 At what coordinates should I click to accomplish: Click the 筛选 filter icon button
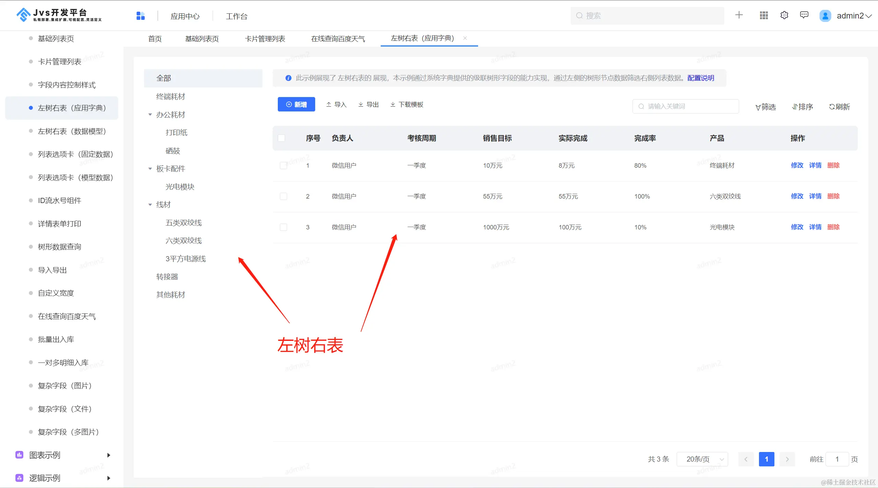click(766, 107)
